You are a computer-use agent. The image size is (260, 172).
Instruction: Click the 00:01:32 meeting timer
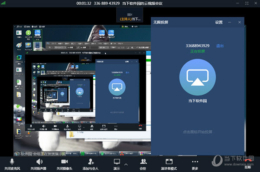(x=84, y=3)
